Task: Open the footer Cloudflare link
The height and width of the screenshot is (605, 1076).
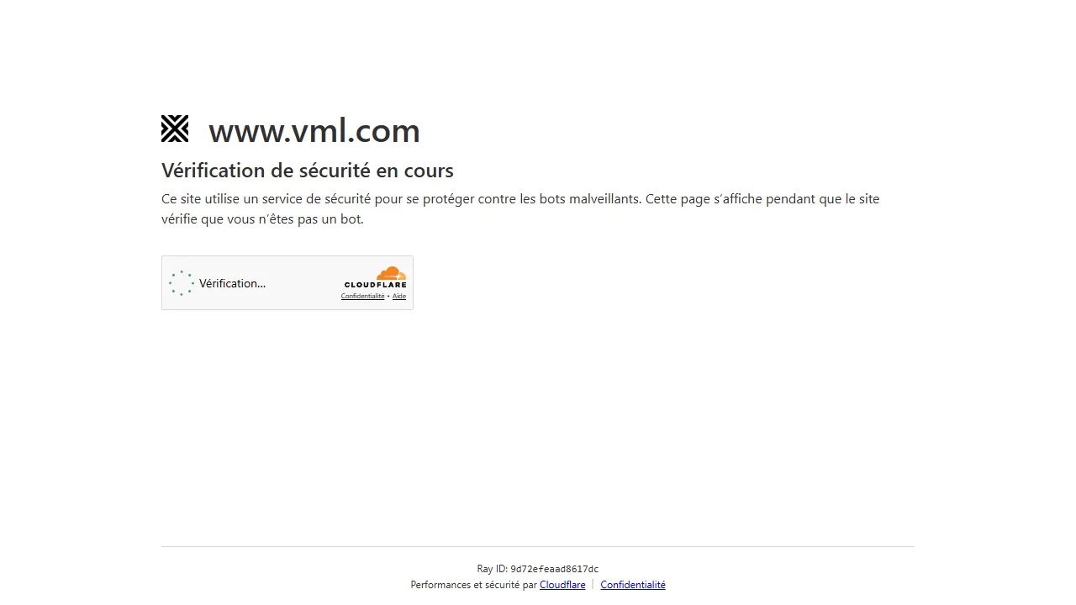Action: tap(562, 584)
